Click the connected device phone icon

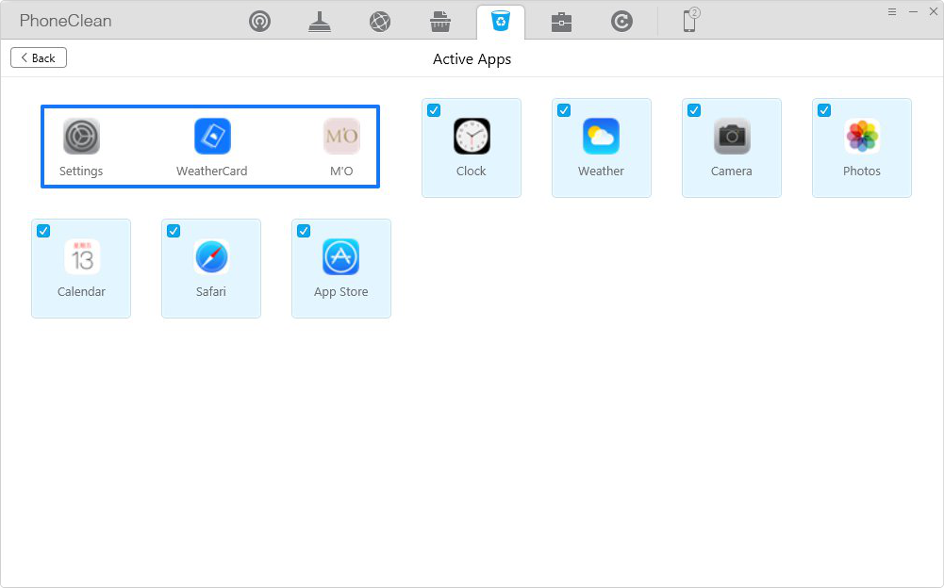pos(690,21)
